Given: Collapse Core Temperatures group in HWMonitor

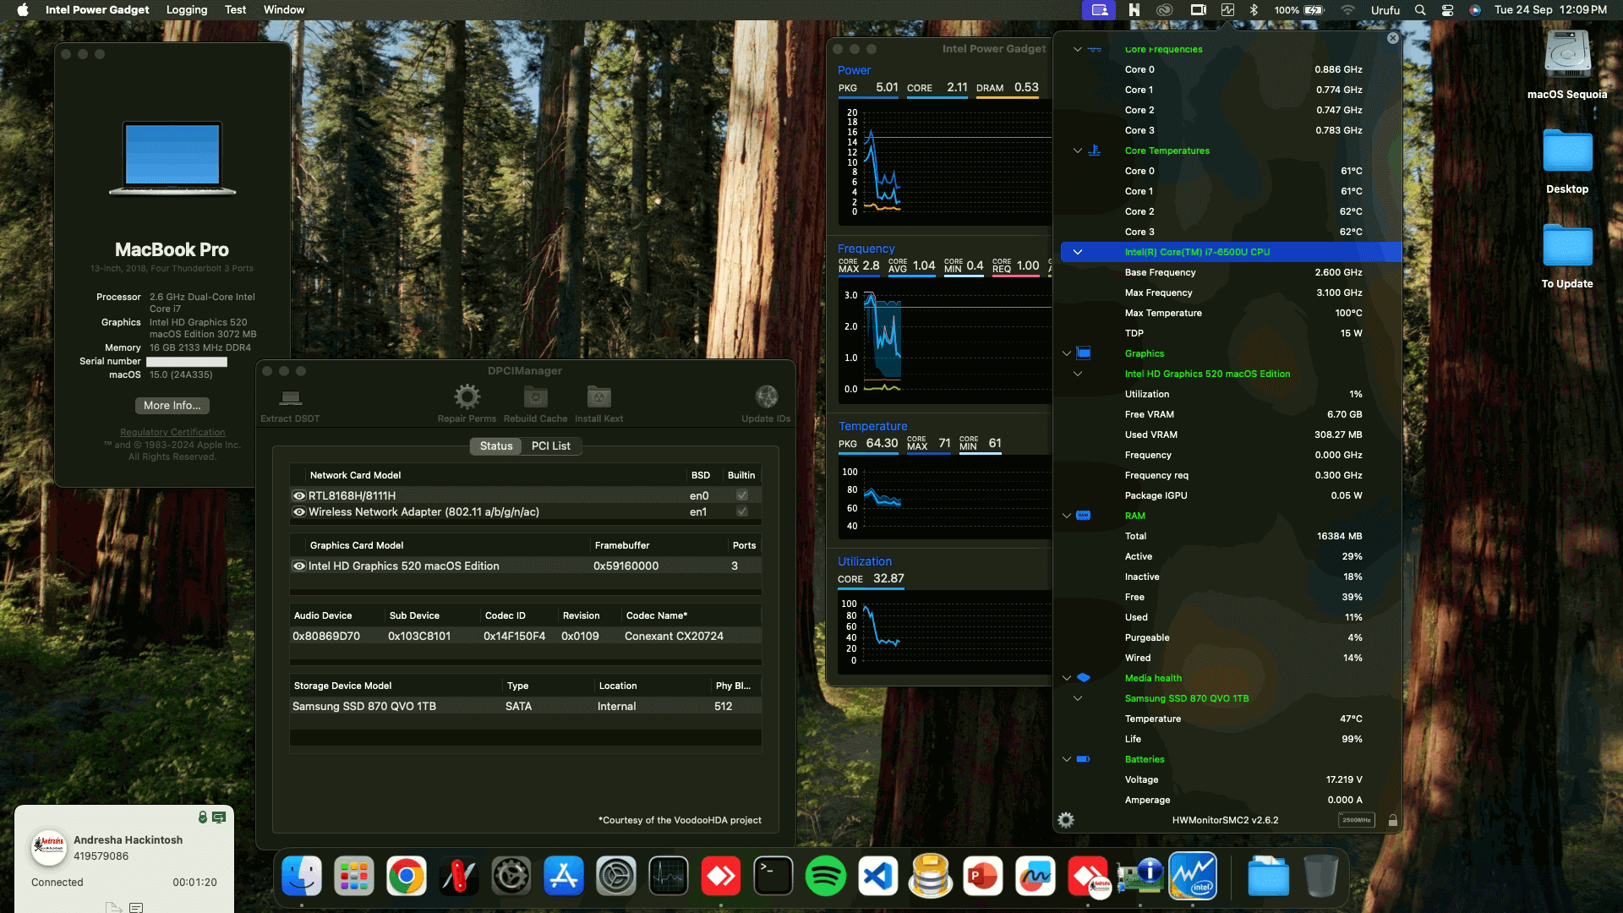Looking at the screenshot, I should (x=1077, y=150).
